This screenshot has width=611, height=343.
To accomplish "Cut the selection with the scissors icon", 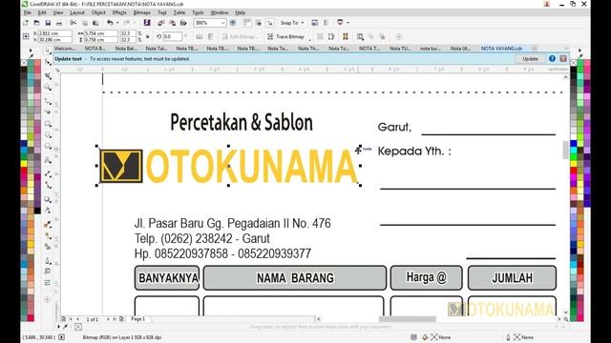I will [73, 23].
